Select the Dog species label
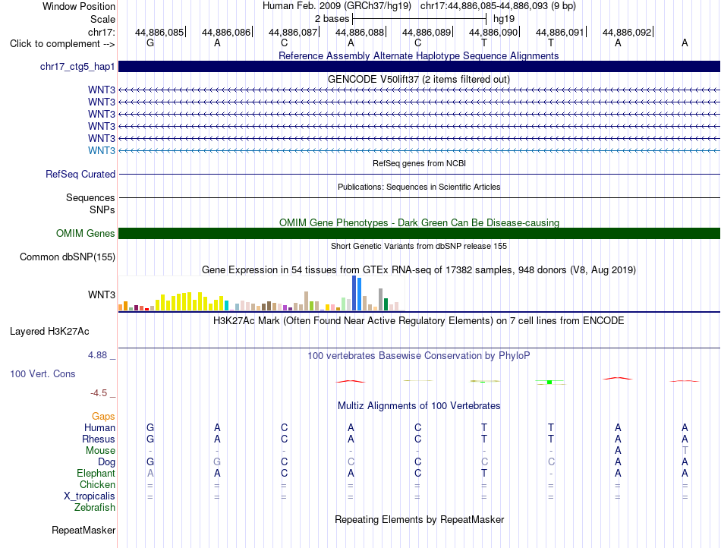Viewport: 721px width, 548px height. click(107, 462)
